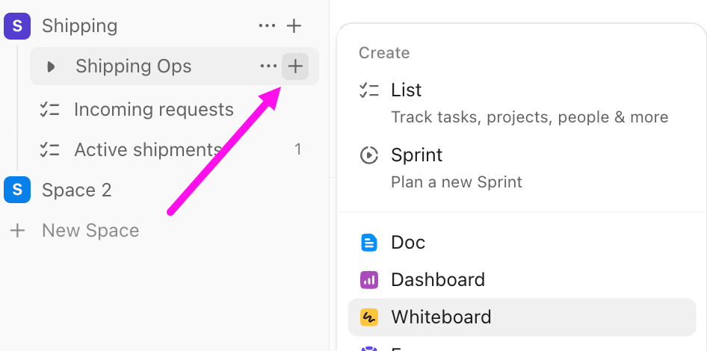Click the purple Shipping space avatar

pyautogui.click(x=16, y=26)
